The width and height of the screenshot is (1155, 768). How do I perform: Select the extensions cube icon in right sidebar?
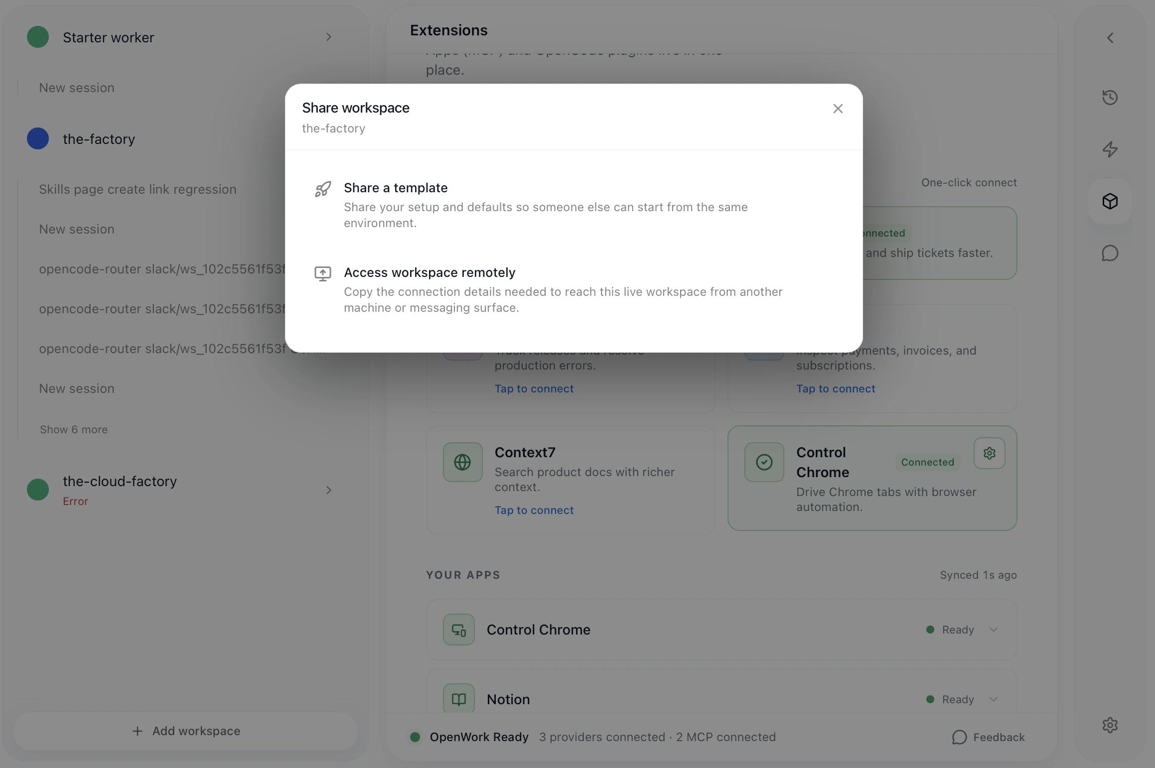(1110, 201)
